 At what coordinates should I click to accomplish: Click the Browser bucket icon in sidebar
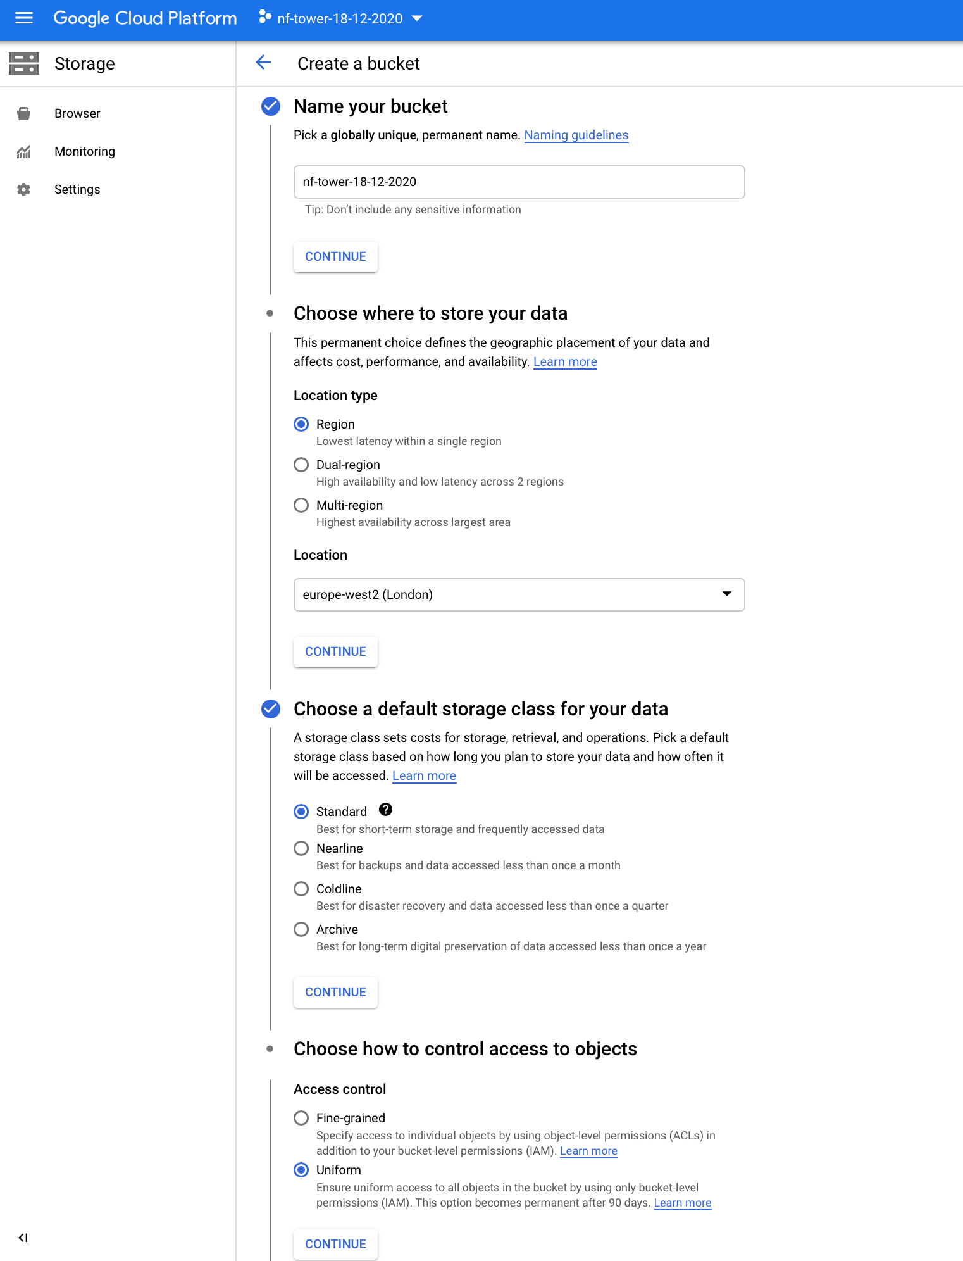(24, 114)
